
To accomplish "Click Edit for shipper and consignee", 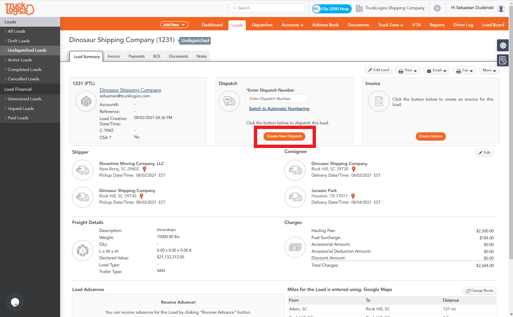I will [484, 153].
